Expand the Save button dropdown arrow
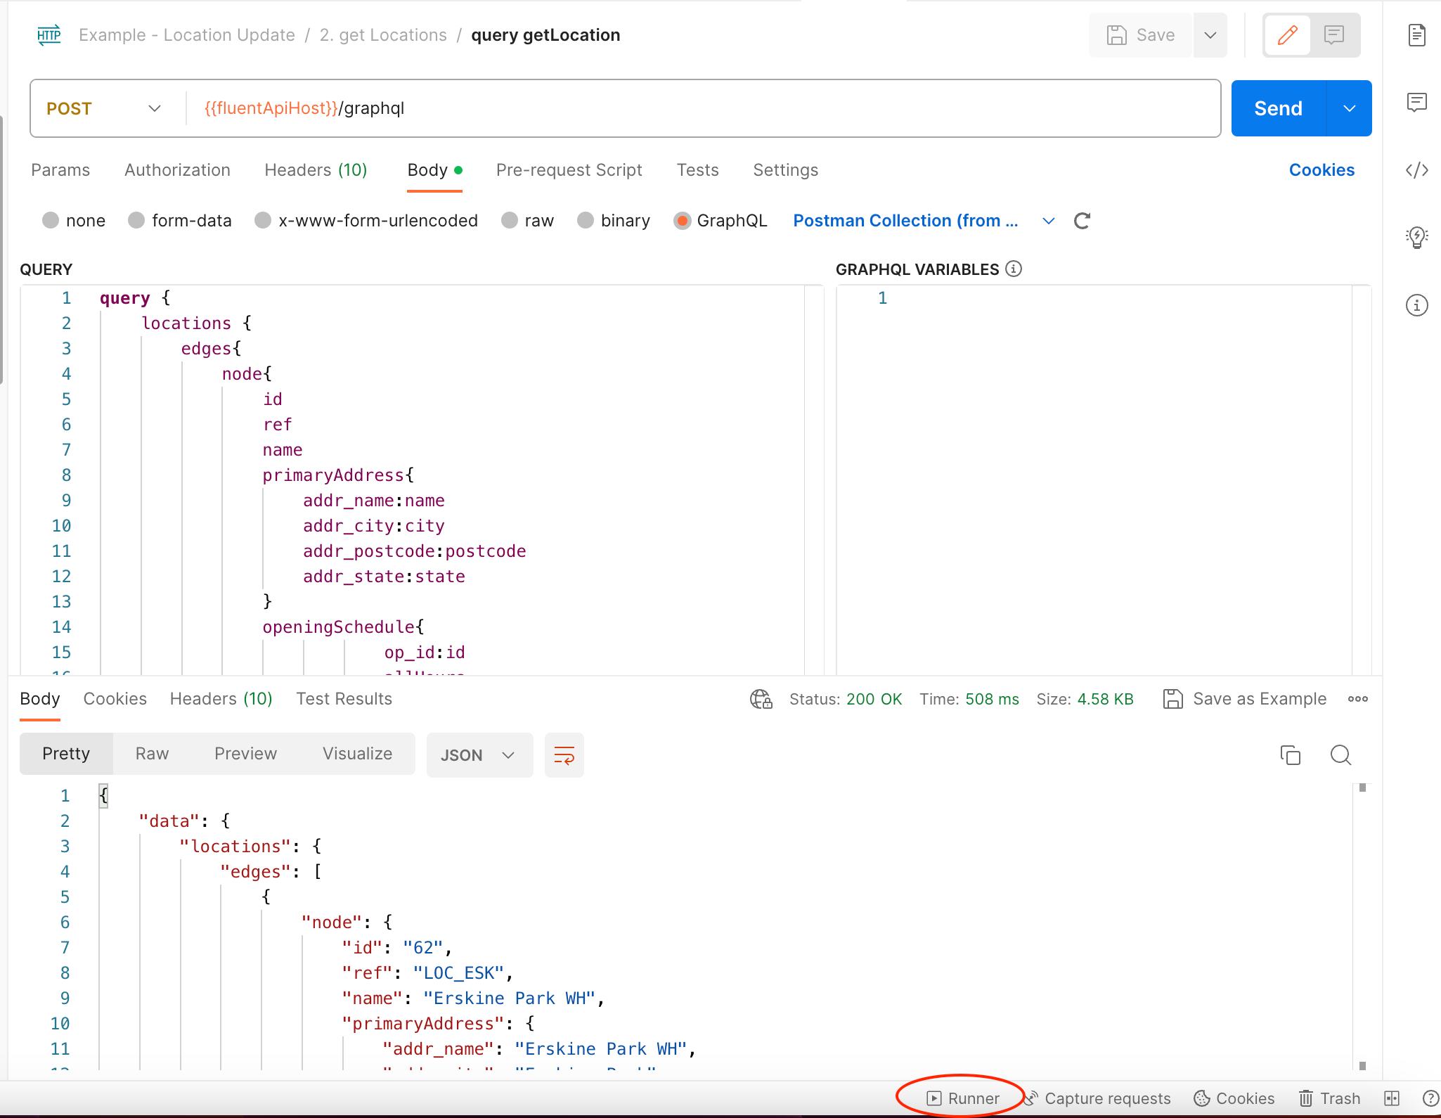The image size is (1441, 1118). pos(1210,35)
